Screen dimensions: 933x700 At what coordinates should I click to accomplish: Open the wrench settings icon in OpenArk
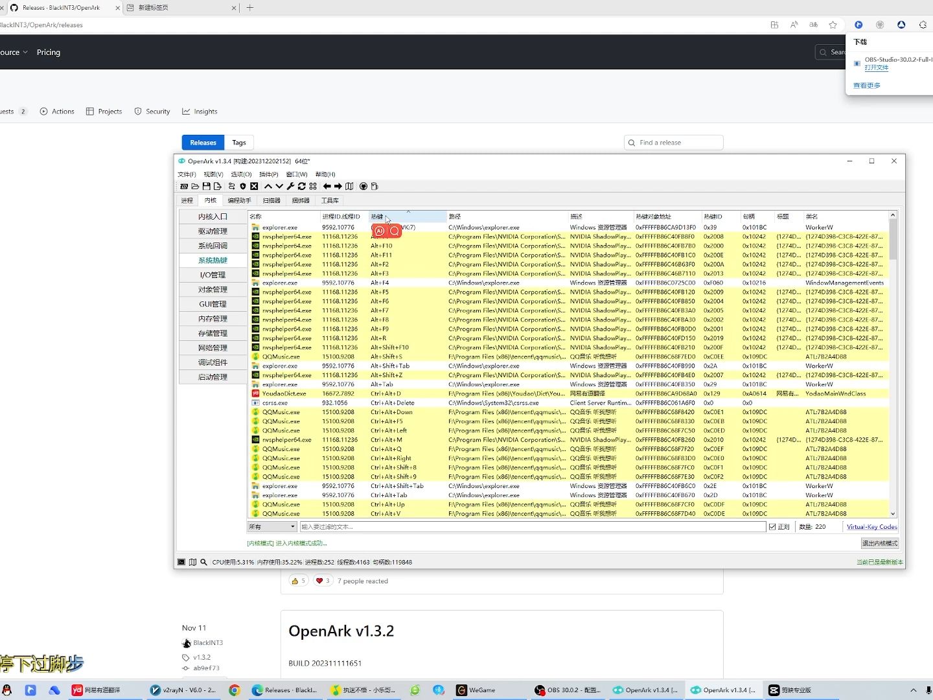tap(290, 186)
